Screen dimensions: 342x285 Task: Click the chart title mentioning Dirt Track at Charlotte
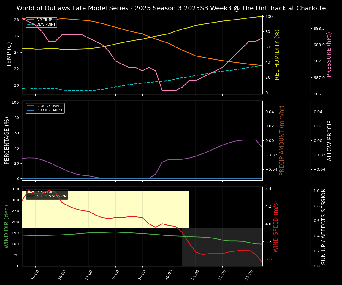(171, 8)
